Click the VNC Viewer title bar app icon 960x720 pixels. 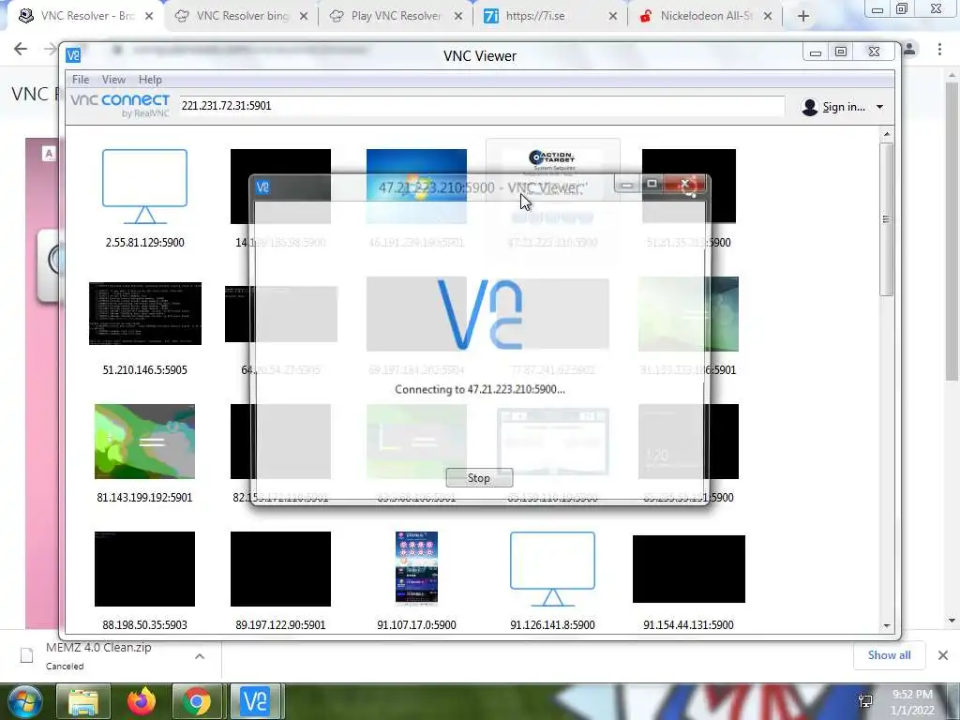coord(73,55)
